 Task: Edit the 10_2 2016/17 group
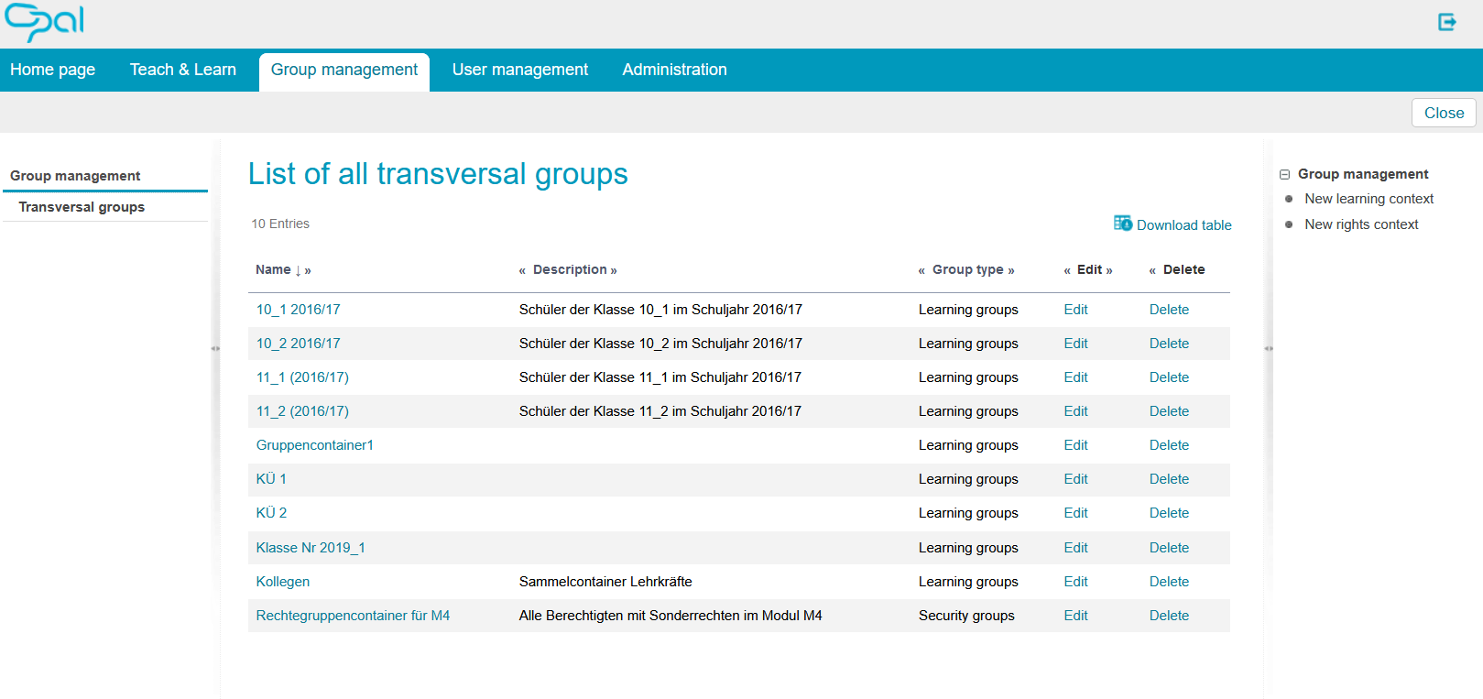(1075, 344)
